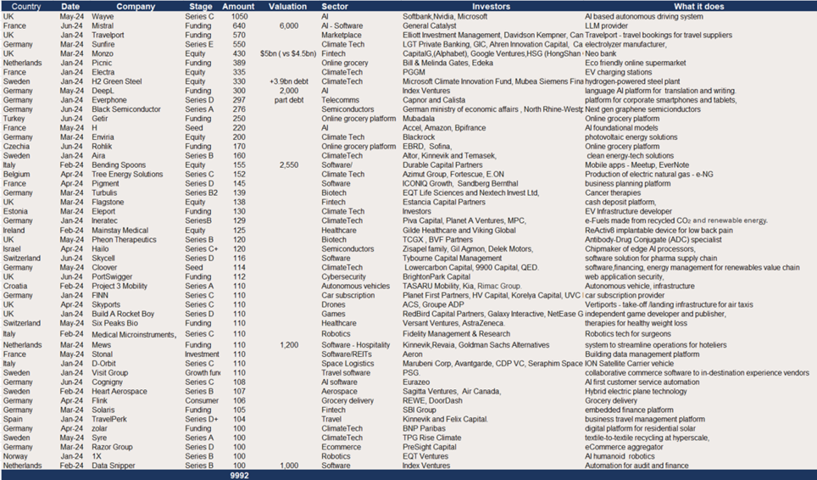This screenshot has width=817, height=480.
Task: Select the Flink company cell
Action: 99,401
